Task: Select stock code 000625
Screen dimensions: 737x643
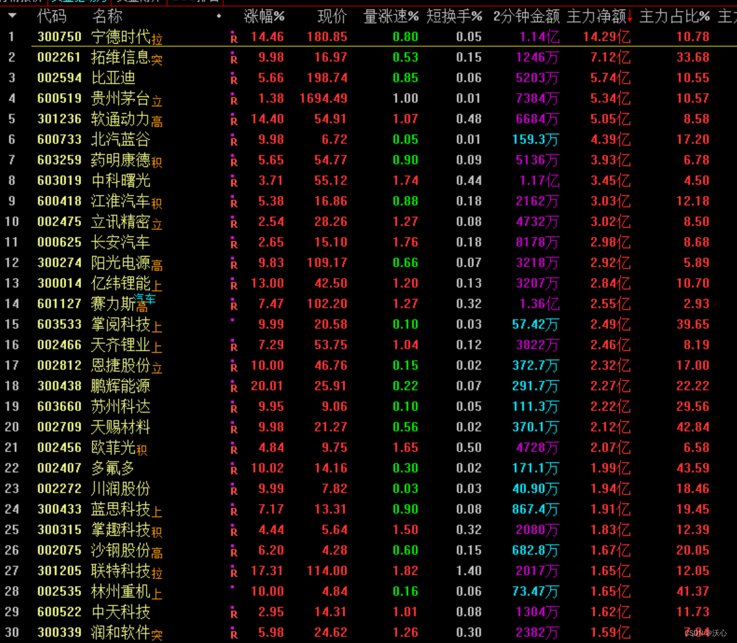Action: [x=59, y=242]
